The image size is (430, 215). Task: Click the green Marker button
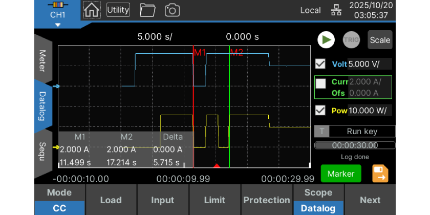[x=340, y=174]
